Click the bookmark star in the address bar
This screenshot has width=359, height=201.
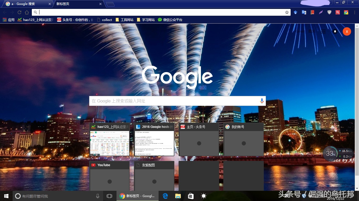click(x=287, y=12)
